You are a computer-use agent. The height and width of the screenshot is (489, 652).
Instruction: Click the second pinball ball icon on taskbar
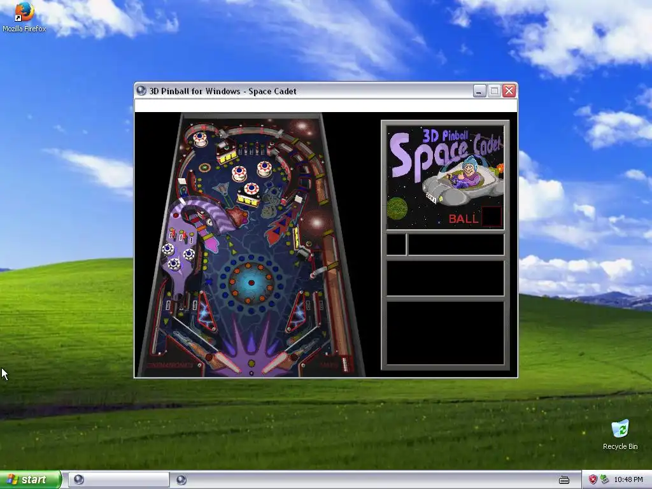coord(181,480)
